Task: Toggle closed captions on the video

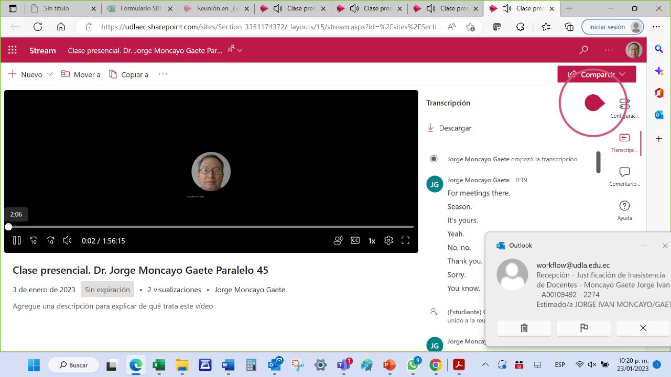Action: [x=355, y=241]
